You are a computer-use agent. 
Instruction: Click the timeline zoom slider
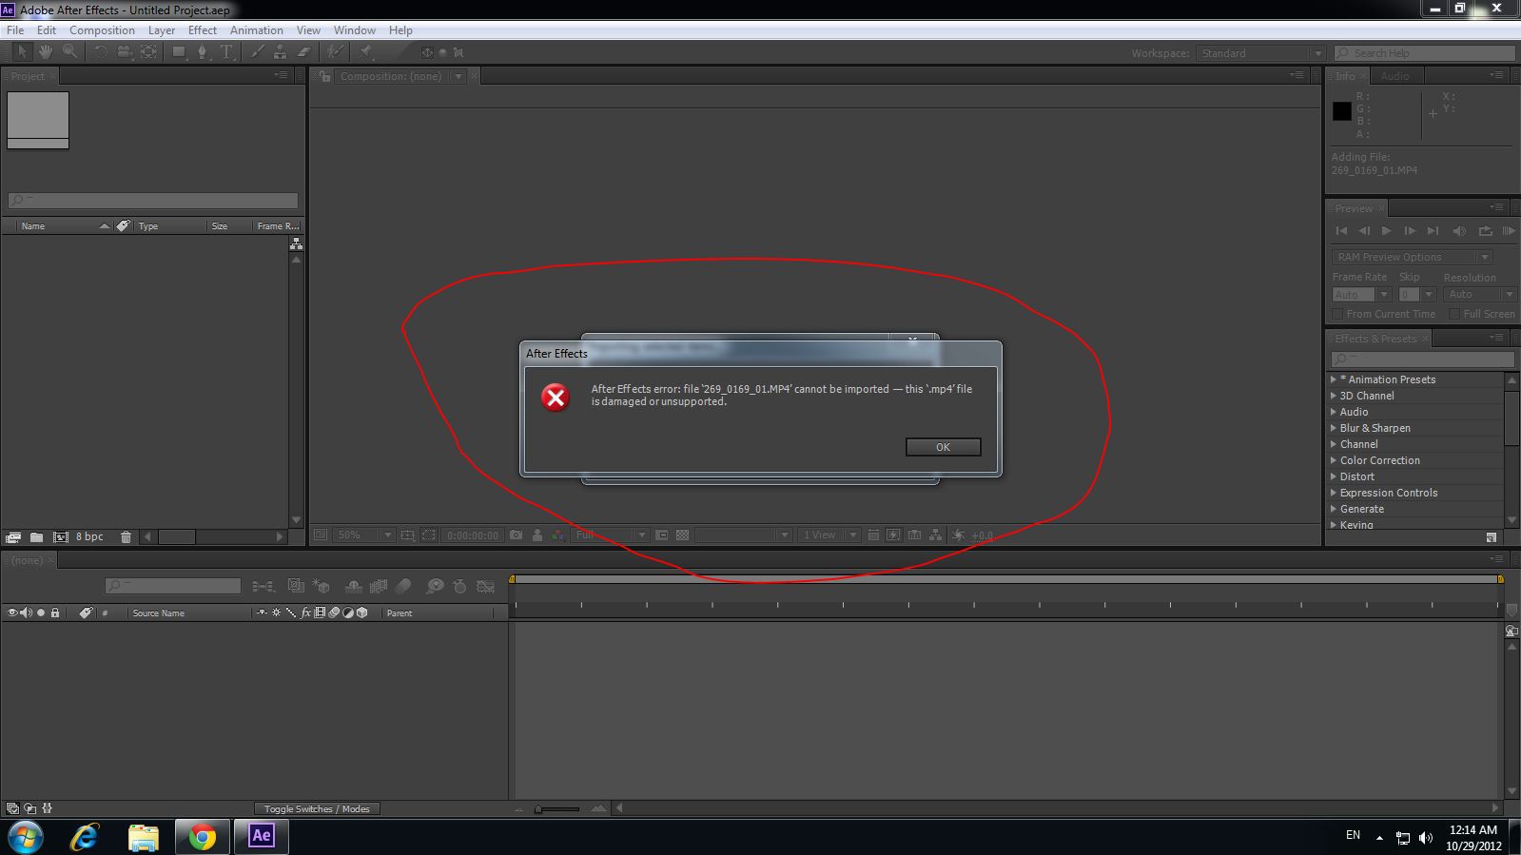(x=557, y=809)
